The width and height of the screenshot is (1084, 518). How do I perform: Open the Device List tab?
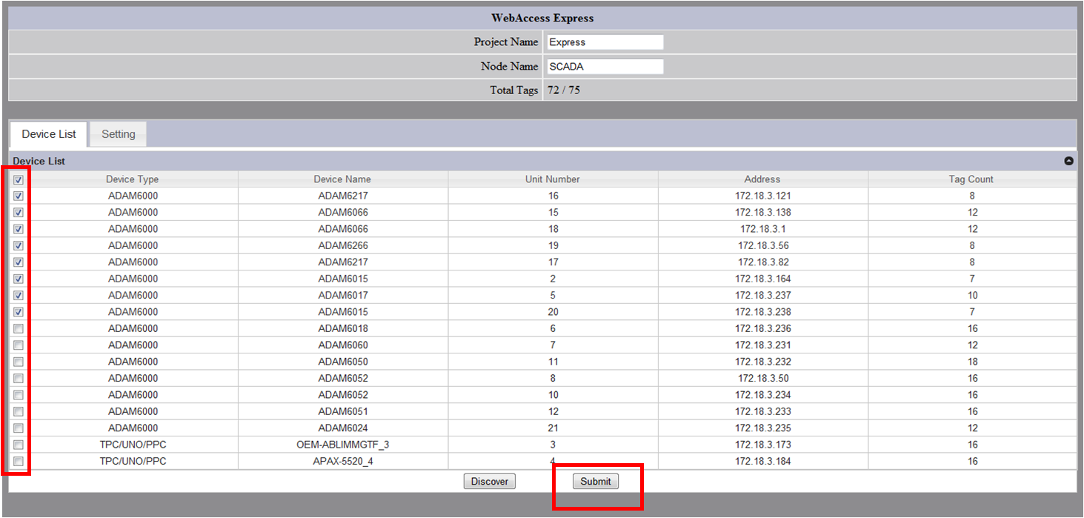(49, 134)
